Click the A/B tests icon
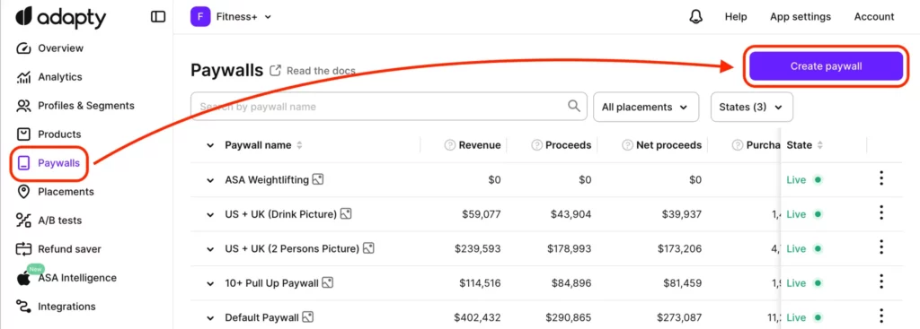920x329 pixels. [23, 221]
